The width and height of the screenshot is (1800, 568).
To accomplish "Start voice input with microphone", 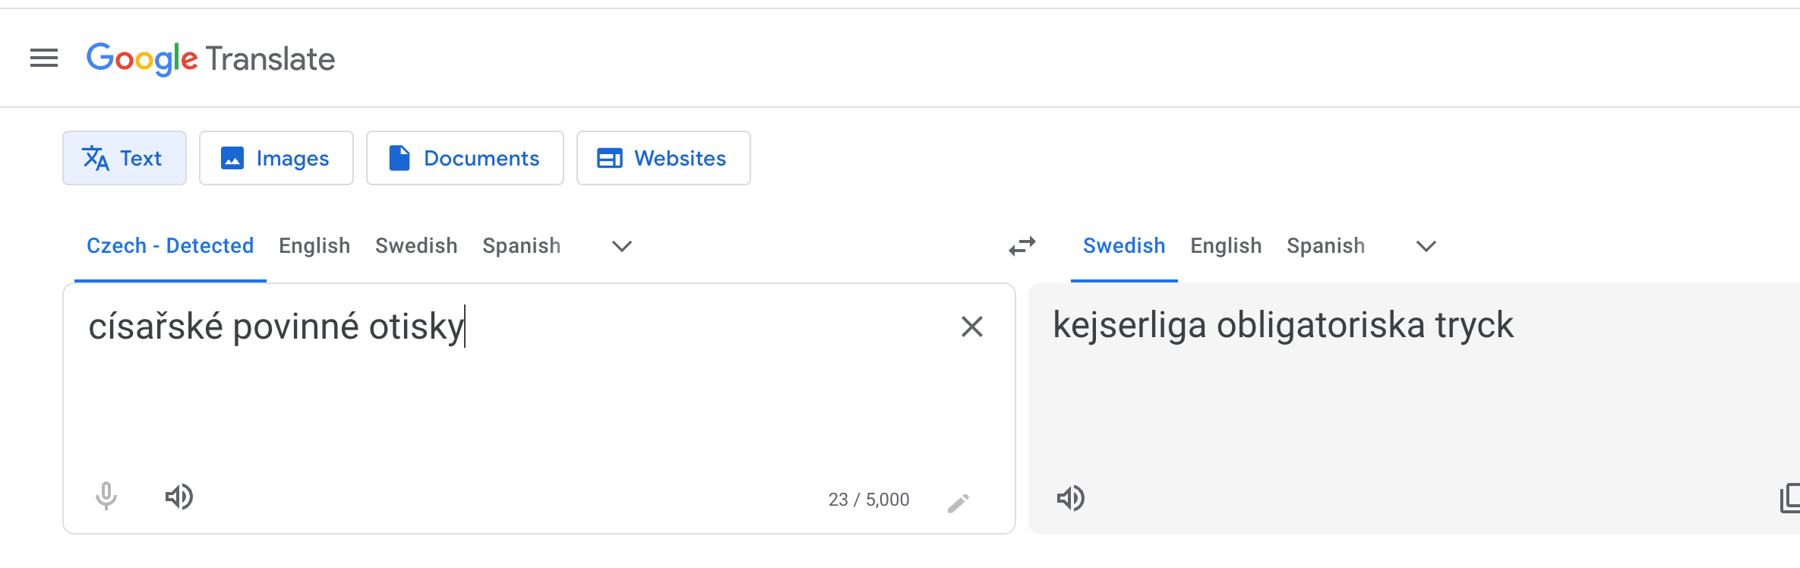I will [x=106, y=497].
